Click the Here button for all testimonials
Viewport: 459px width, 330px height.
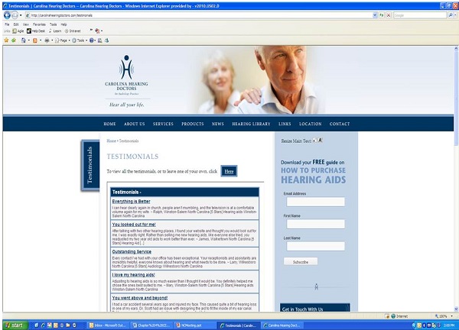(229, 171)
